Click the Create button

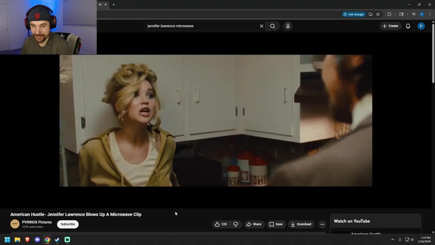click(390, 26)
